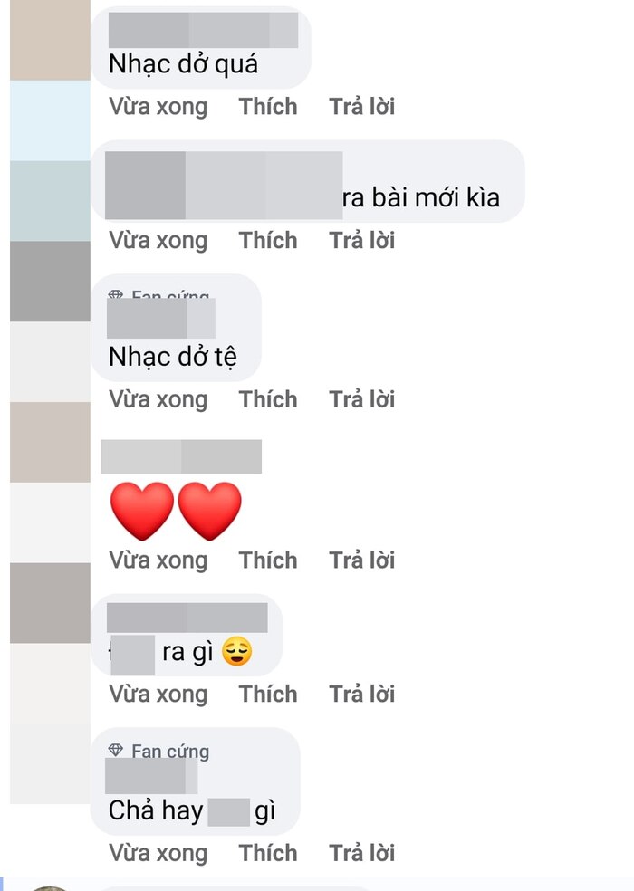Open timestamp "Vừa xong" under hearts comment
Screen dimensions: 634x891
coord(158,560)
